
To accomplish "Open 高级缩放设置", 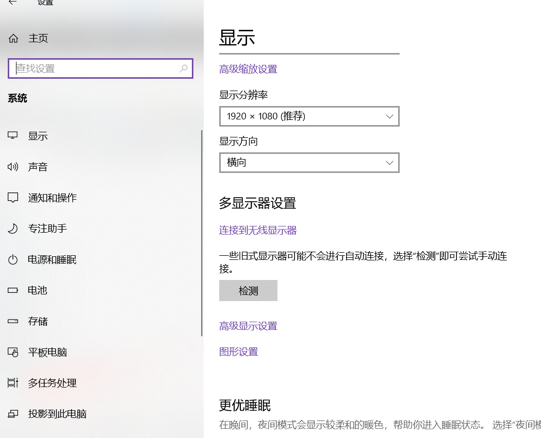I will (249, 68).
